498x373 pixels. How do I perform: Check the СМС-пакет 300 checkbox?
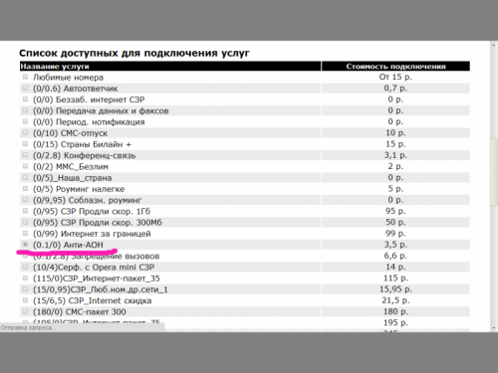25,311
